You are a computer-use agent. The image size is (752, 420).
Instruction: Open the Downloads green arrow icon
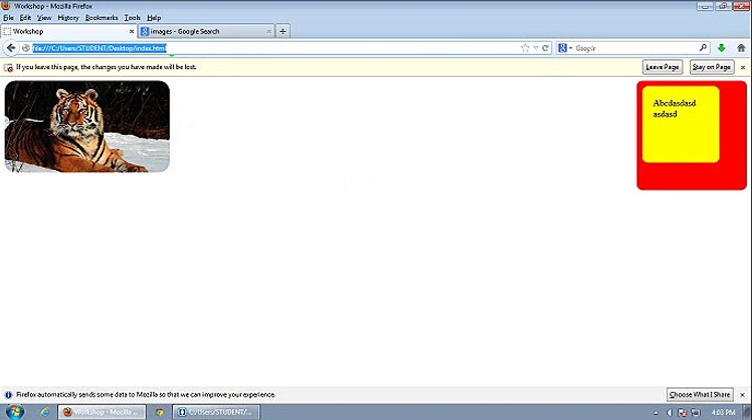click(x=722, y=48)
